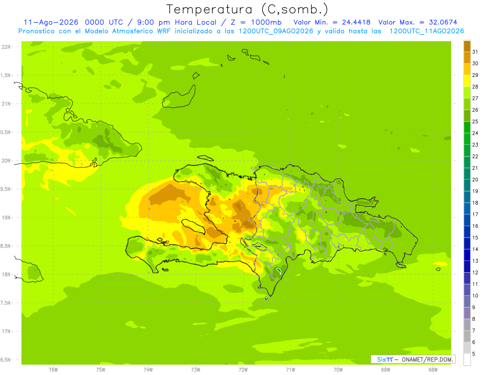486x375 pixels.
Task: Click the 20N latitude axis label
Action: pyautogui.click(x=6, y=161)
